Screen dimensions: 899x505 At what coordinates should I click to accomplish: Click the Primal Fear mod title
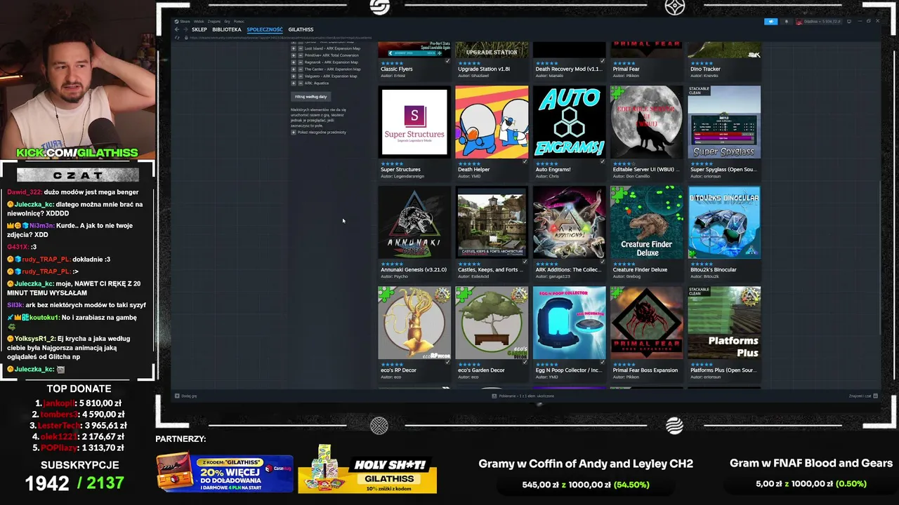(626, 69)
